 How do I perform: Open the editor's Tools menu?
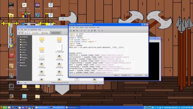86,27
